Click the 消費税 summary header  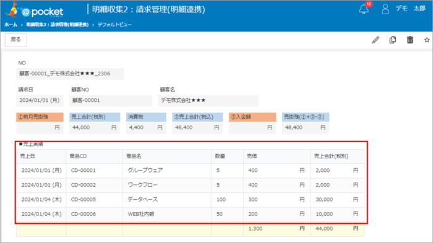146,117
